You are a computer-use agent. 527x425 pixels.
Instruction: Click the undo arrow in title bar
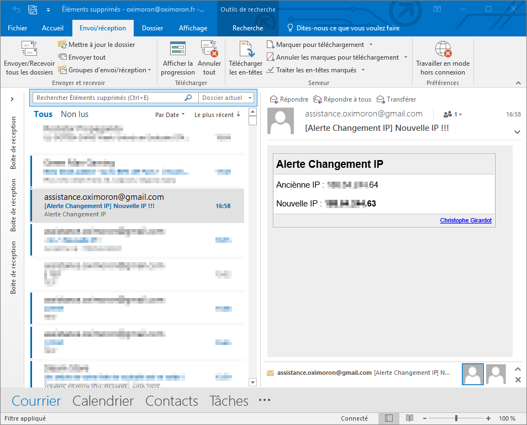coord(17,10)
